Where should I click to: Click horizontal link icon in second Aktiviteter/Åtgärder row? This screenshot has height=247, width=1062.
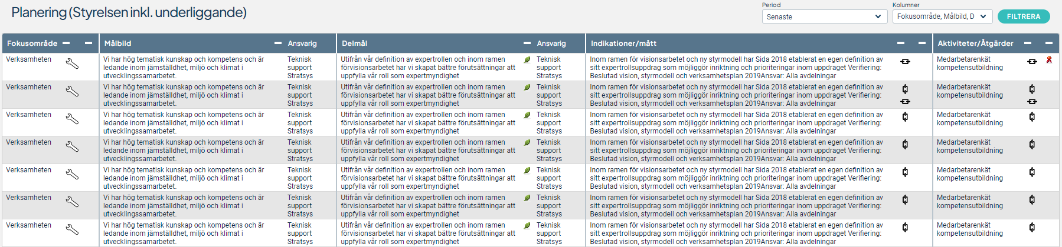[1032, 102]
